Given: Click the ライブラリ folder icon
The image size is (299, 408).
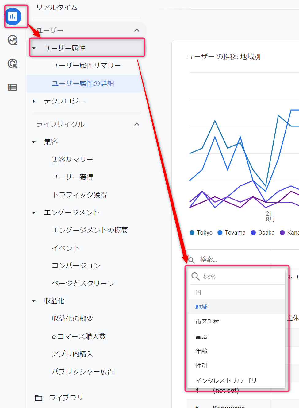Looking at the screenshot, I should point(39,398).
